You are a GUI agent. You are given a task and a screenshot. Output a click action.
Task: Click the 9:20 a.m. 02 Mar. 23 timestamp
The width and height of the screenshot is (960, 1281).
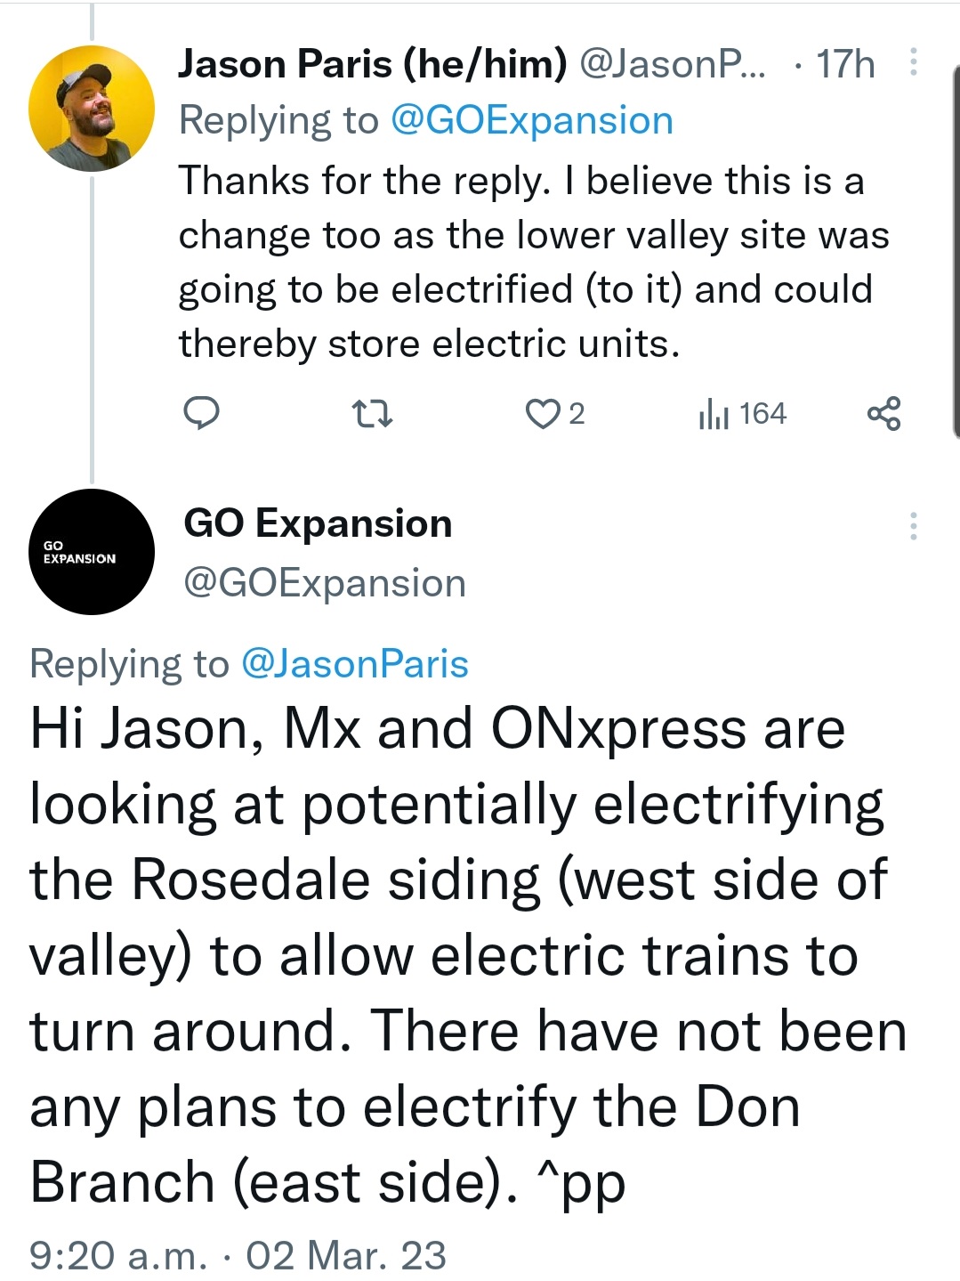(x=238, y=1255)
